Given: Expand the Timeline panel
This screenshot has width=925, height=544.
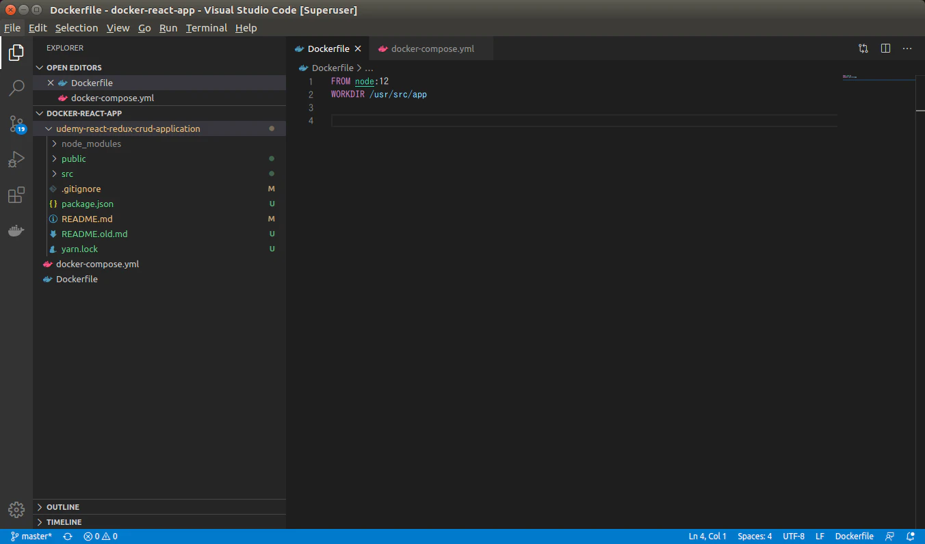Looking at the screenshot, I should pyautogui.click(x=159, y=522).
